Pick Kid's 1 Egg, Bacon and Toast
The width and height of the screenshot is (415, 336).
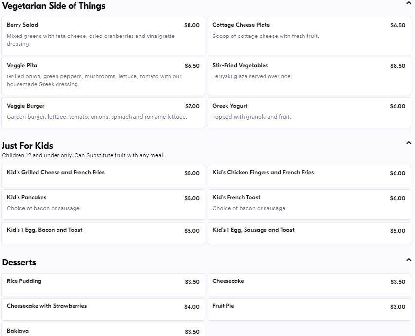[103, 233]
